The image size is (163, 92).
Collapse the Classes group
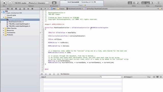click(x=4, y=17)
